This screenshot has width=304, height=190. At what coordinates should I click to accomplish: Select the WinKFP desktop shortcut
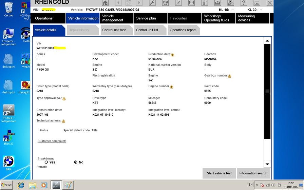coord(26,60)
